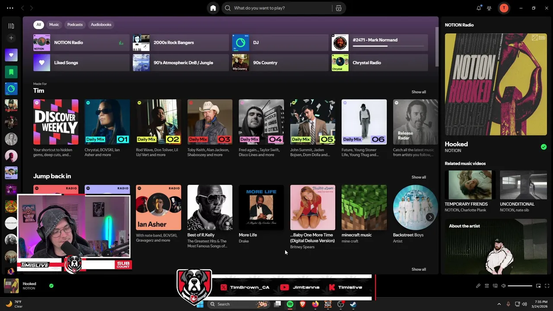Open Liked Songs heart icon in sidebar
The image size is (553, 311).
tap(11, 55)
